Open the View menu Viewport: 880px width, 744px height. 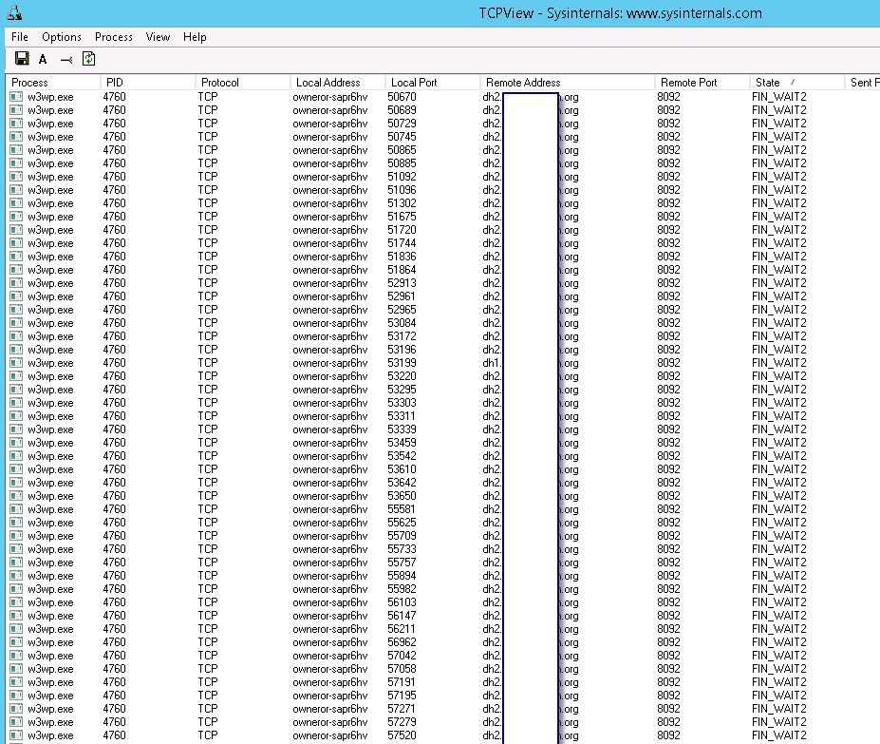[x=158, y=37]
